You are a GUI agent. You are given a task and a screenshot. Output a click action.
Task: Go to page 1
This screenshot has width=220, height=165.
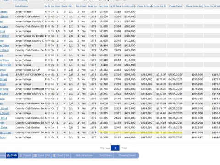click(x=115, y=148)
